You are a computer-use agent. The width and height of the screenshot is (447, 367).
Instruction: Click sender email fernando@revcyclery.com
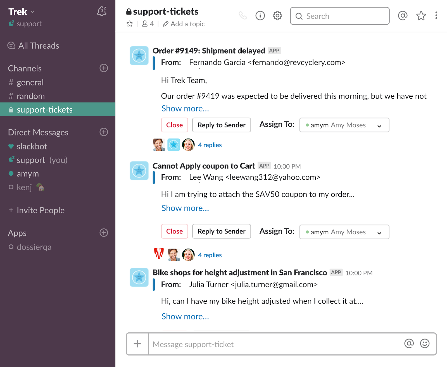pyautogui.click(x=296, y=62)
